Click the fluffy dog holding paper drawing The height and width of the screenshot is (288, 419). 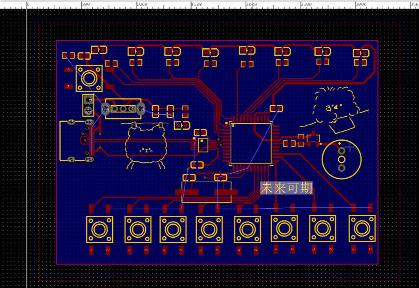[x=334, y=110]
